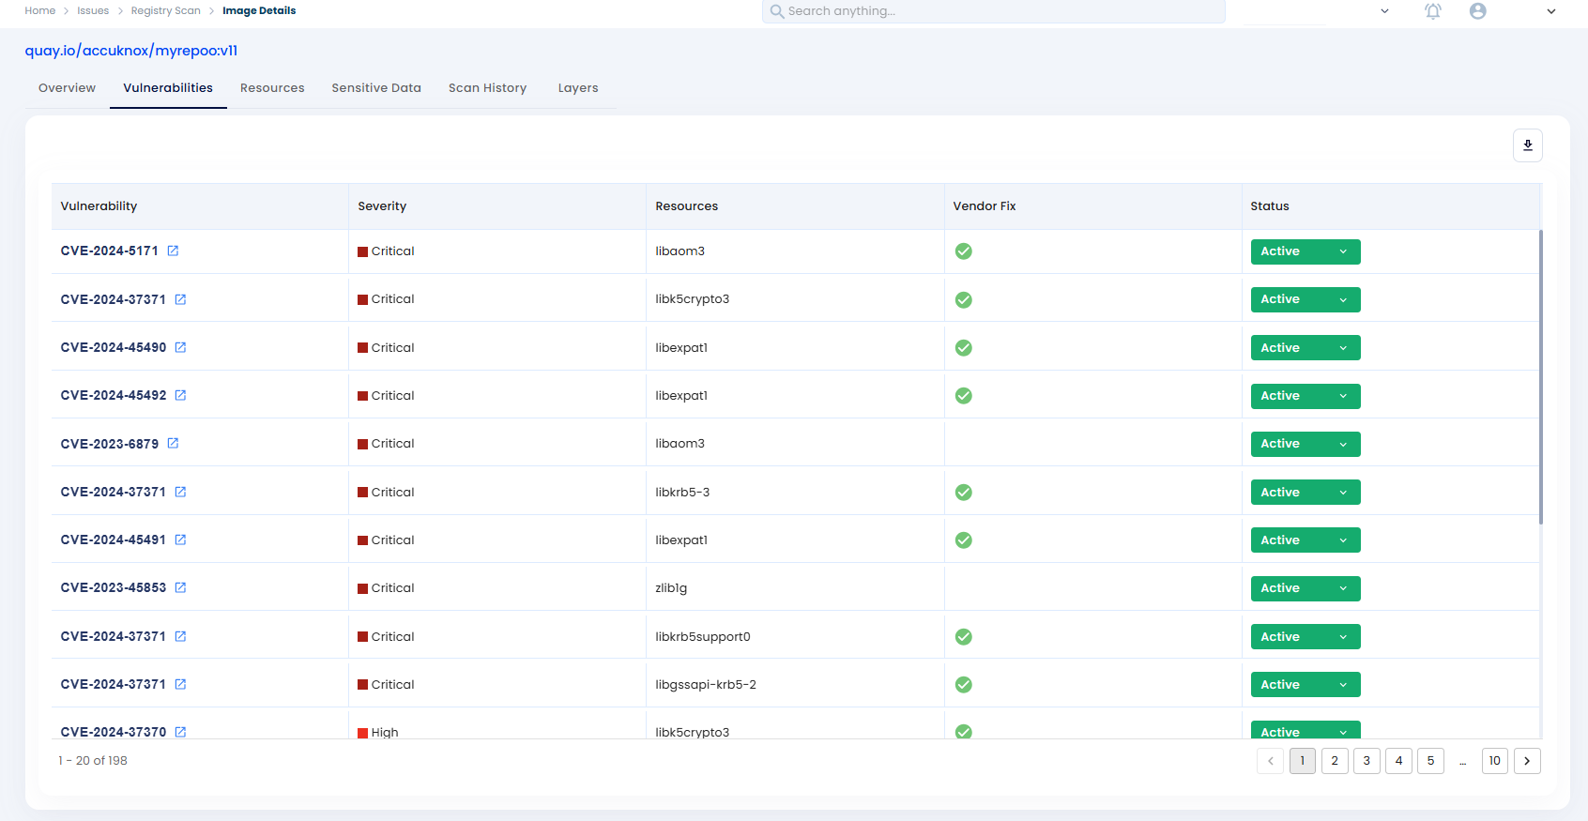Viewport: 1588px width, 821px height.
Task: Click vendor fix checkmark in libgssapi-krb5-2 row
Action: 963,685
